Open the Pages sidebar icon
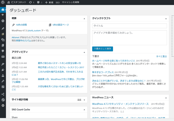Screen dimensions: 174x121 (3, 45)
